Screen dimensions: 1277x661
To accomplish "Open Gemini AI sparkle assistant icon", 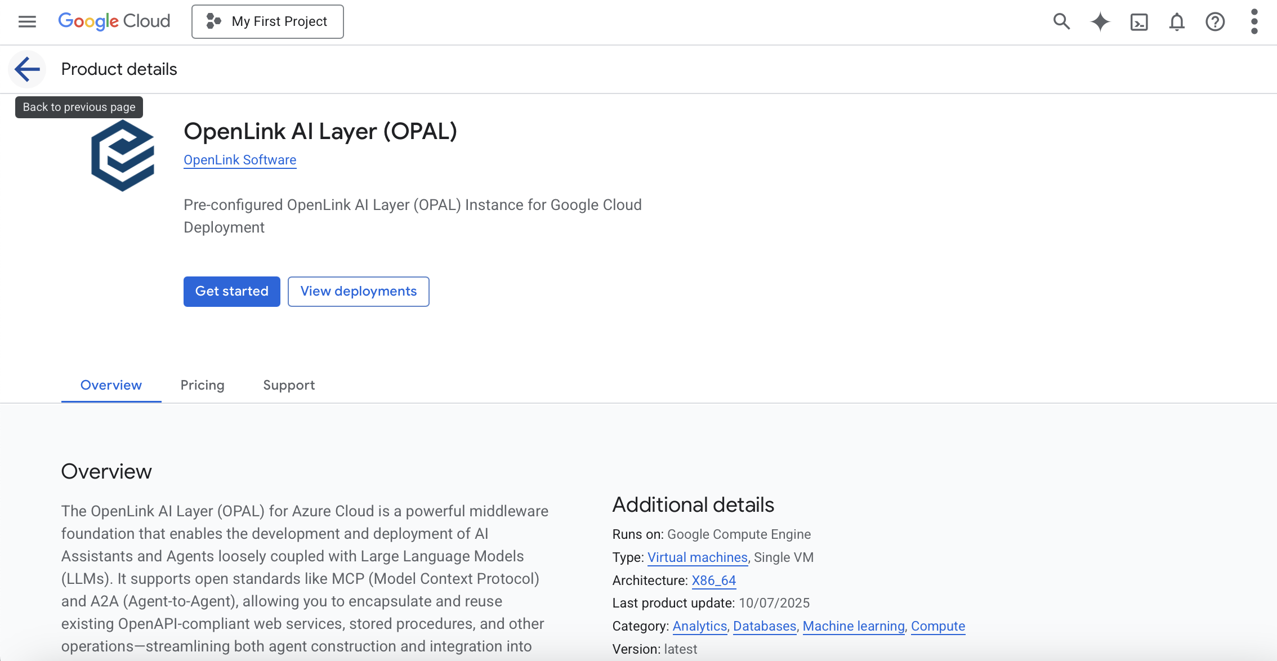I will [x=1100, y=22].
